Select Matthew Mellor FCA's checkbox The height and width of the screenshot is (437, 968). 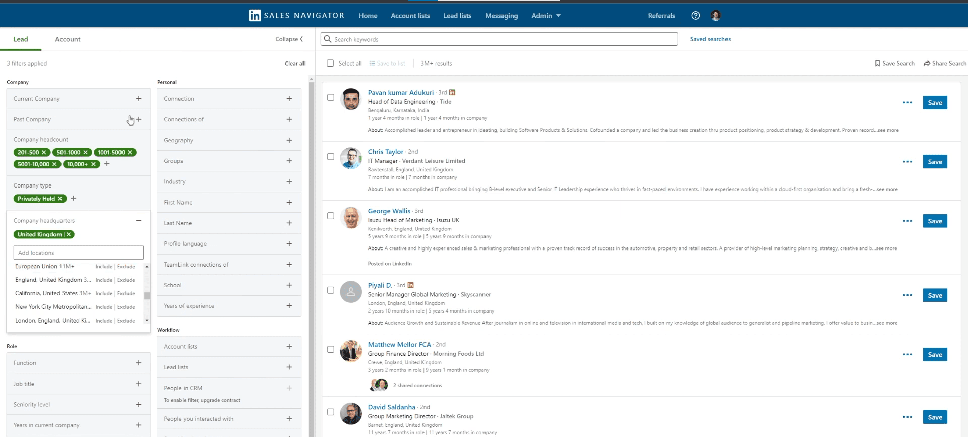pyautogui.click(x=331, y=349)
